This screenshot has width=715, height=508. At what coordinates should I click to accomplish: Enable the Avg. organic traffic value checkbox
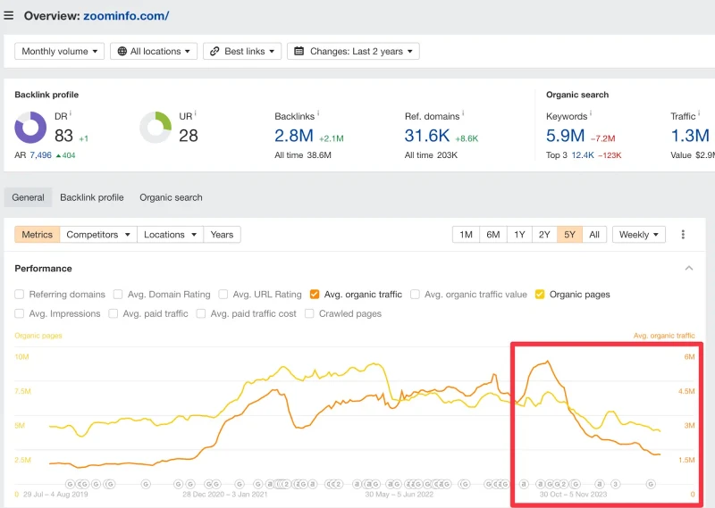click(415, 295)
